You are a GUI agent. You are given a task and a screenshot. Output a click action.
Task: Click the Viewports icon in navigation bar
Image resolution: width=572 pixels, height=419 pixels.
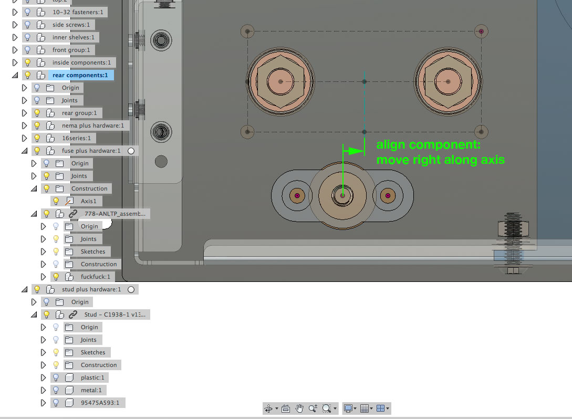point(381,408)
